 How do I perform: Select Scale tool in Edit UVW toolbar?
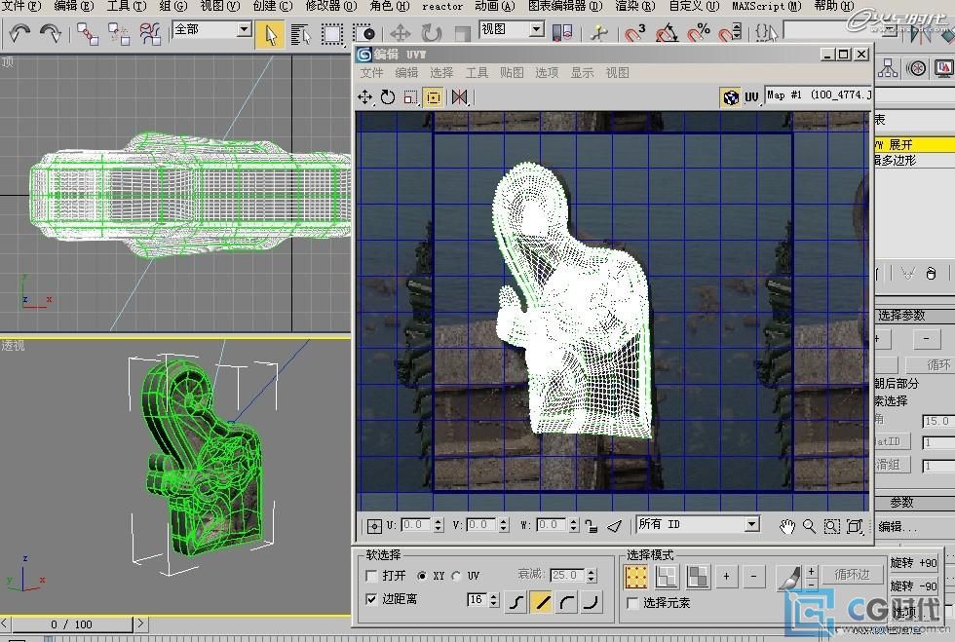coord(410,97)
